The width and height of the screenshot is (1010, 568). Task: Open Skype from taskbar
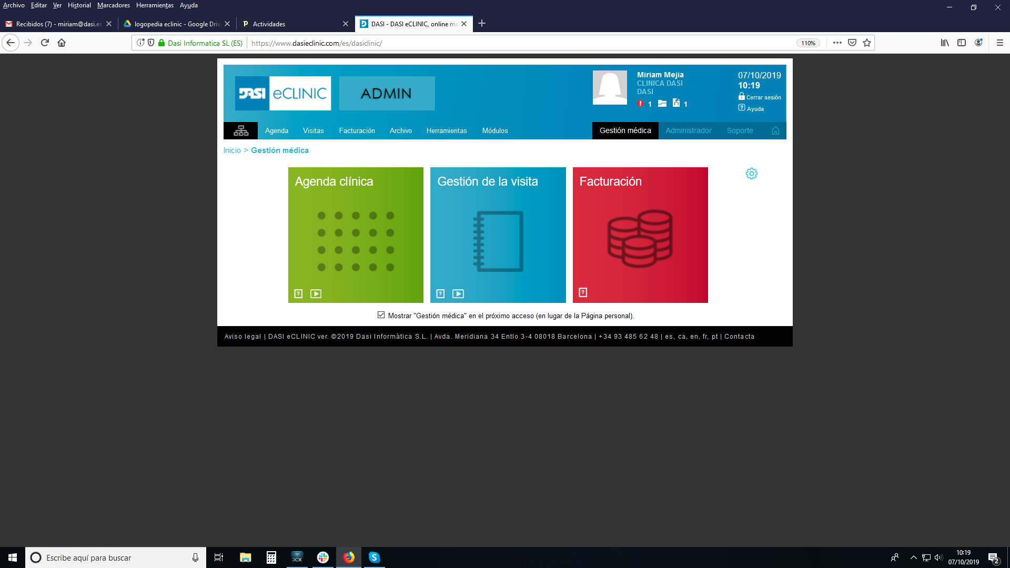[x=374, y=557]
